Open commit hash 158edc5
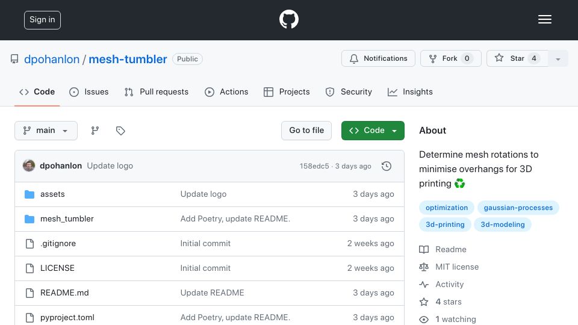 [x=314, y=166]
